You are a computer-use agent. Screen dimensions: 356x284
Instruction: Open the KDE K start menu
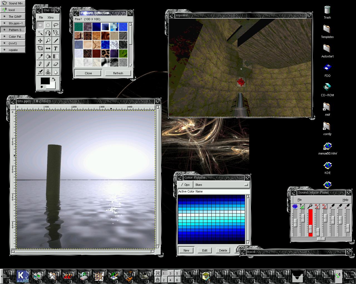[22, 276]
